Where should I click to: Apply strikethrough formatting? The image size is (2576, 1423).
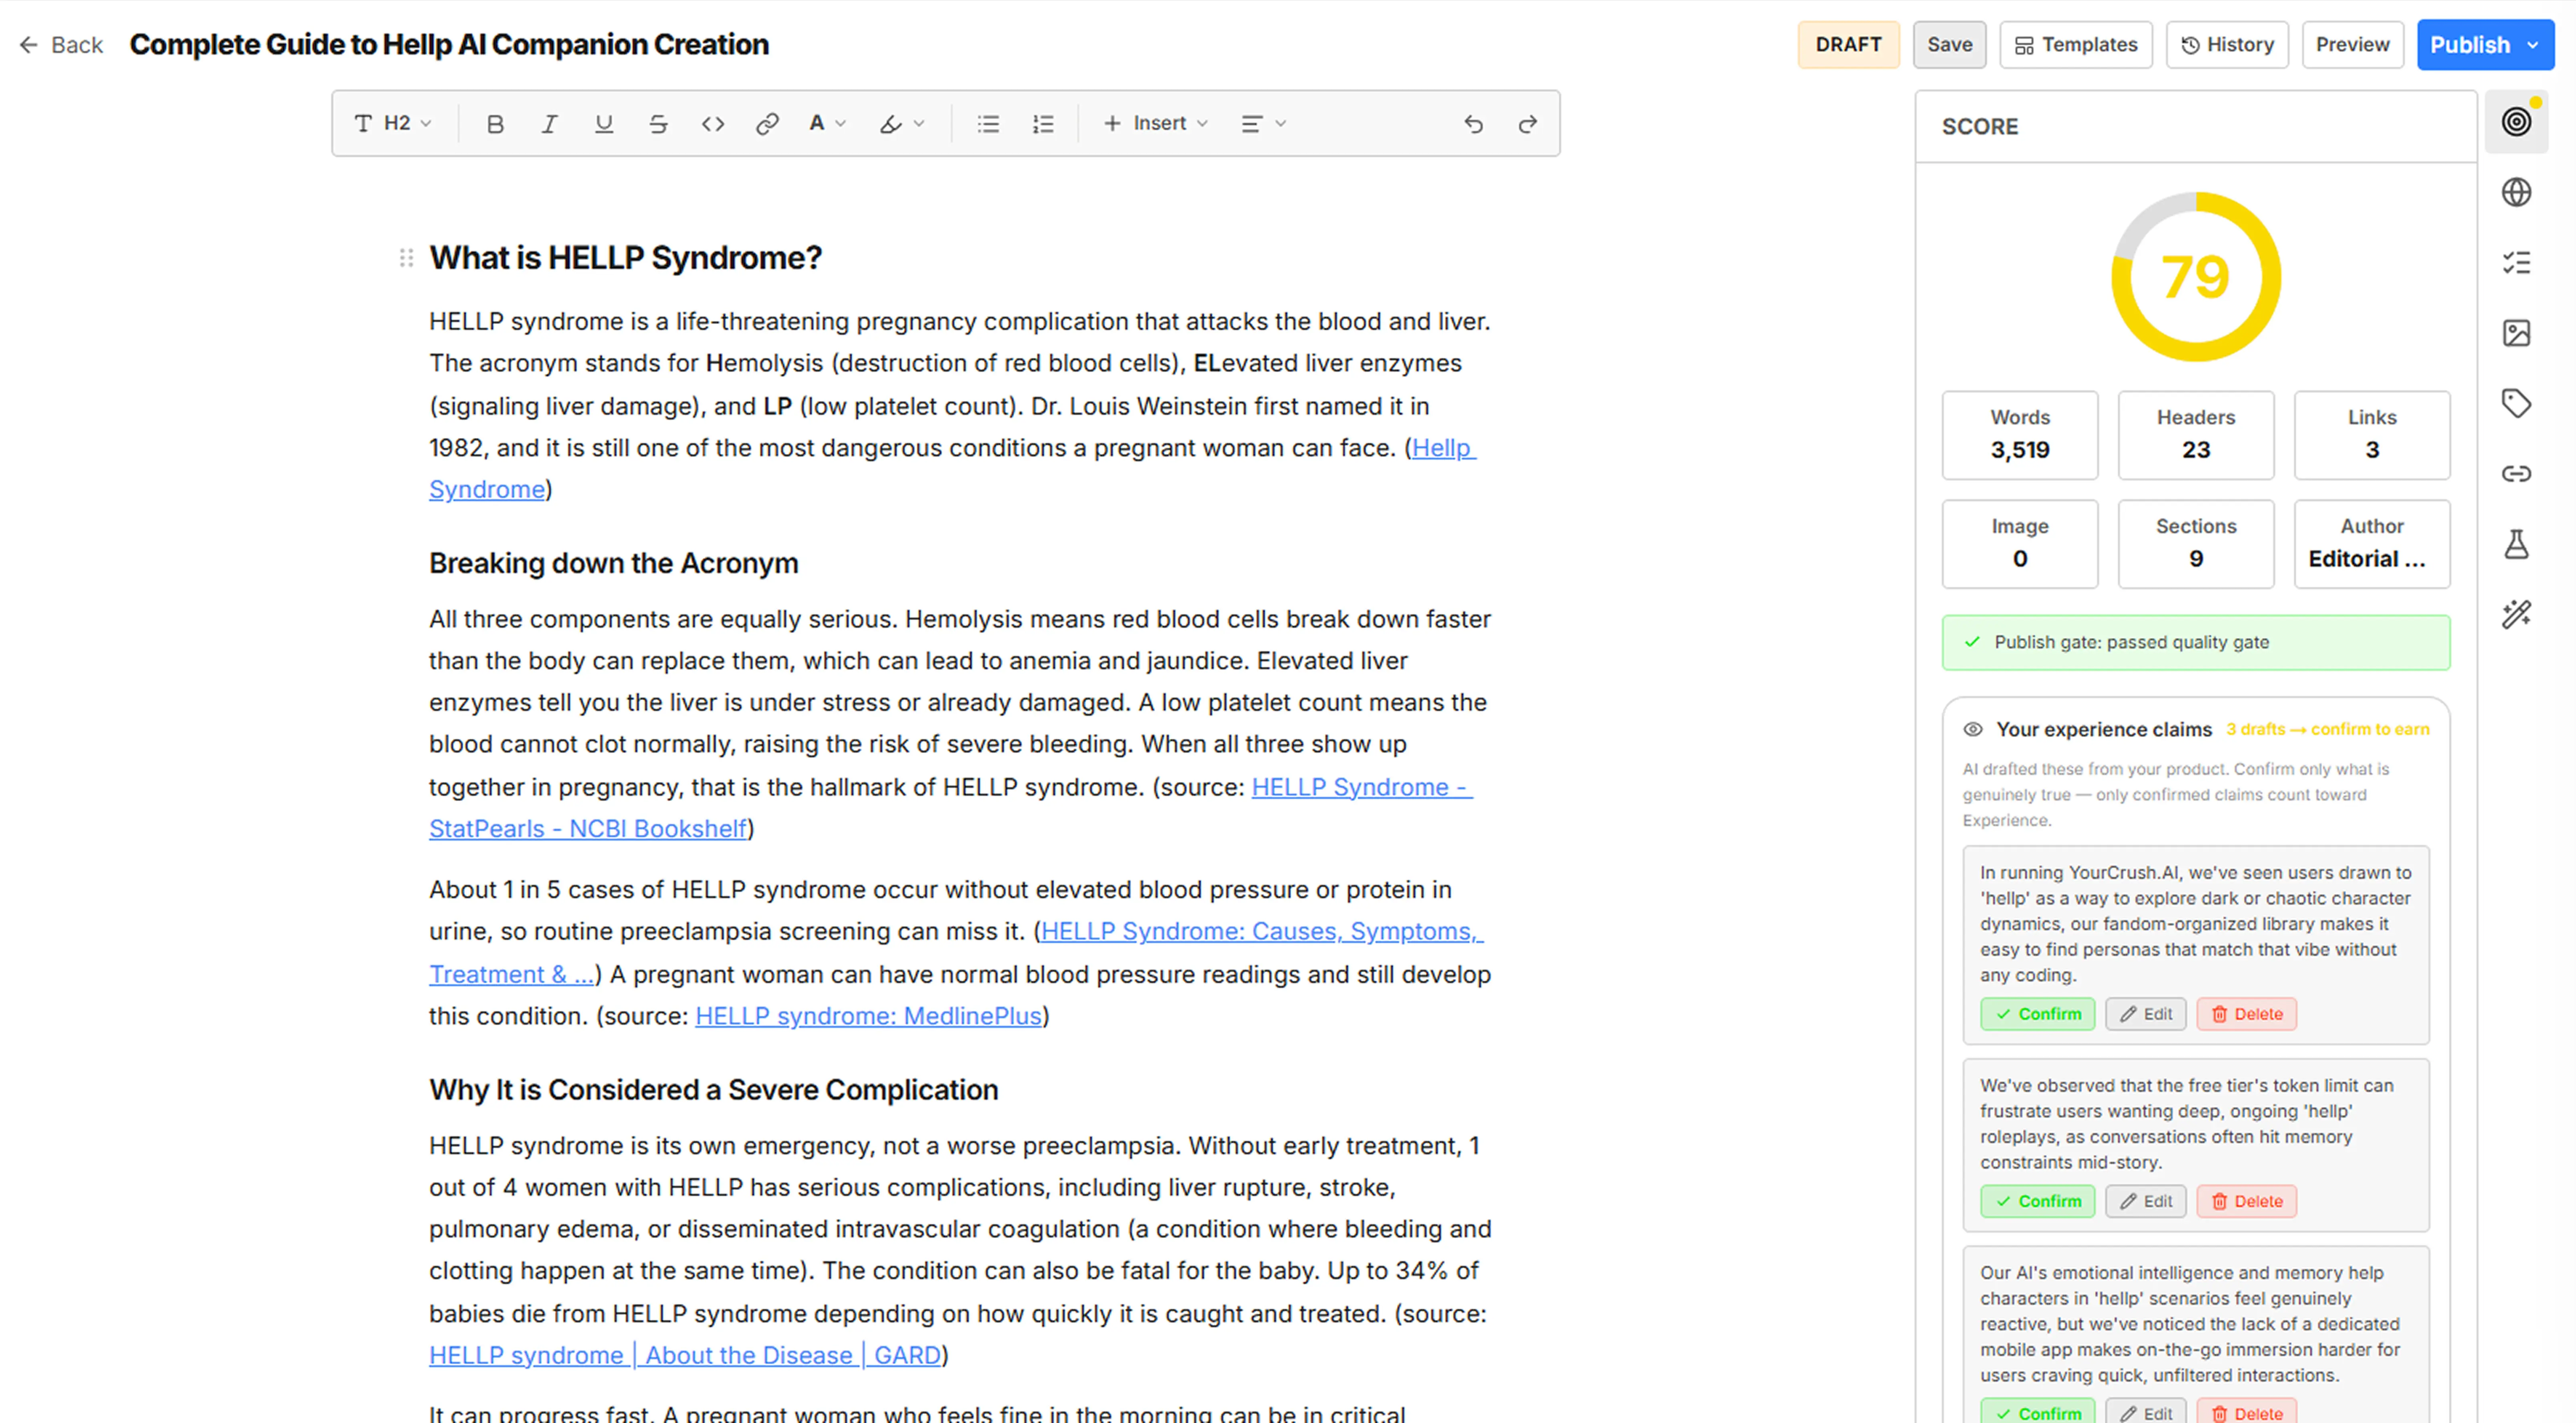click(x=658, y=124)
